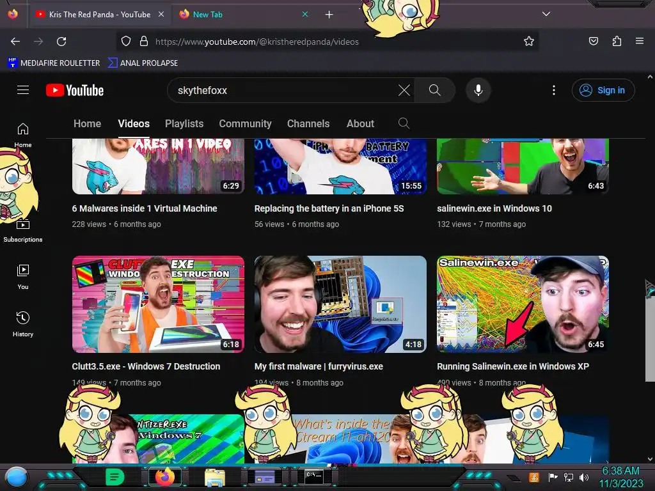Open YouTube settings three-dot menu

pos(554,90)
